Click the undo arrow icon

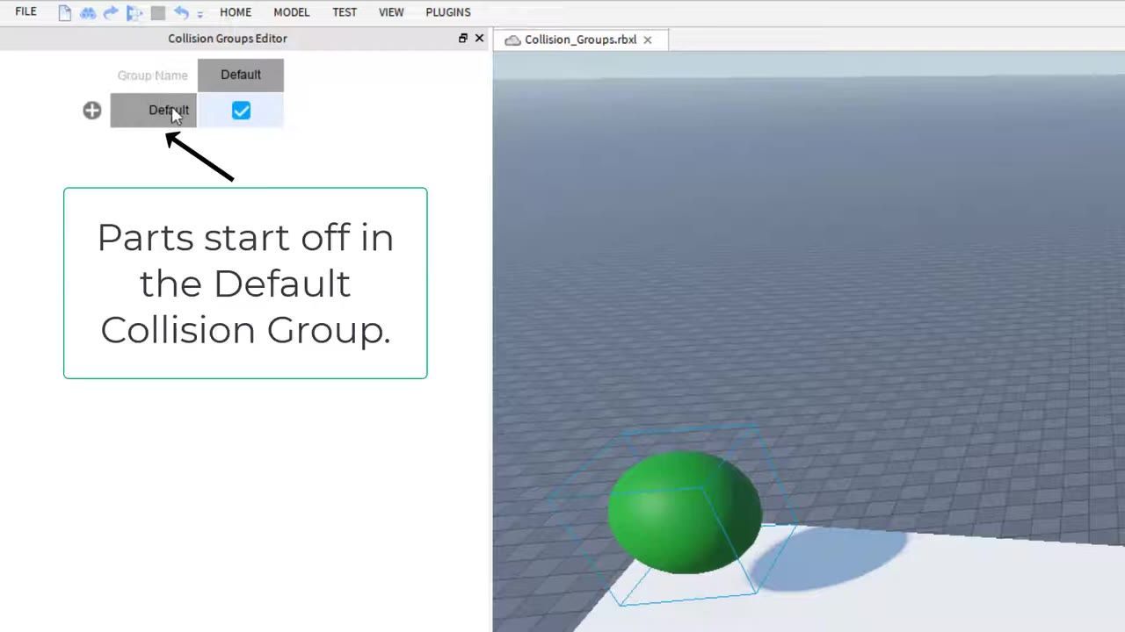(181, 12)
